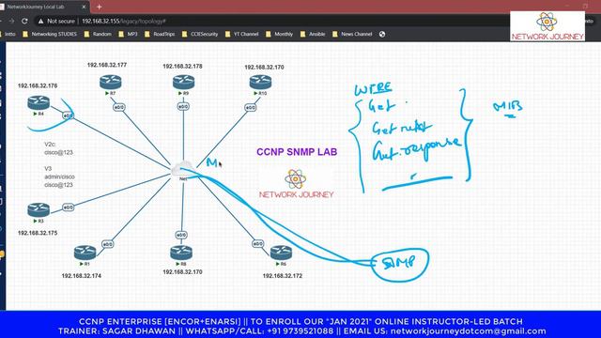Open a new browser tab
Viewport: 601px width, 338px height.
tap(100, 7)
